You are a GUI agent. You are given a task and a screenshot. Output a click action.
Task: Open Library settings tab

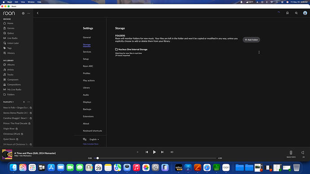[x=86, y=87]
